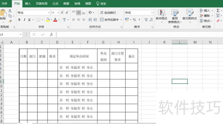Click the Fill down arrow icon
Viewport: 223px width, 124px height.
pyautogui.click(x=218, y=16)
